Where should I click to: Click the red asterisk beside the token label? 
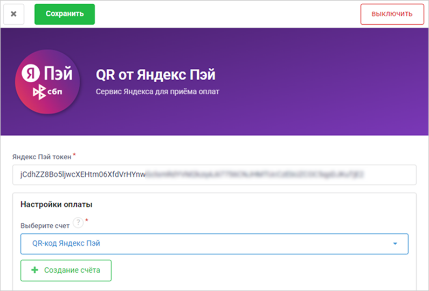[74, 155]
